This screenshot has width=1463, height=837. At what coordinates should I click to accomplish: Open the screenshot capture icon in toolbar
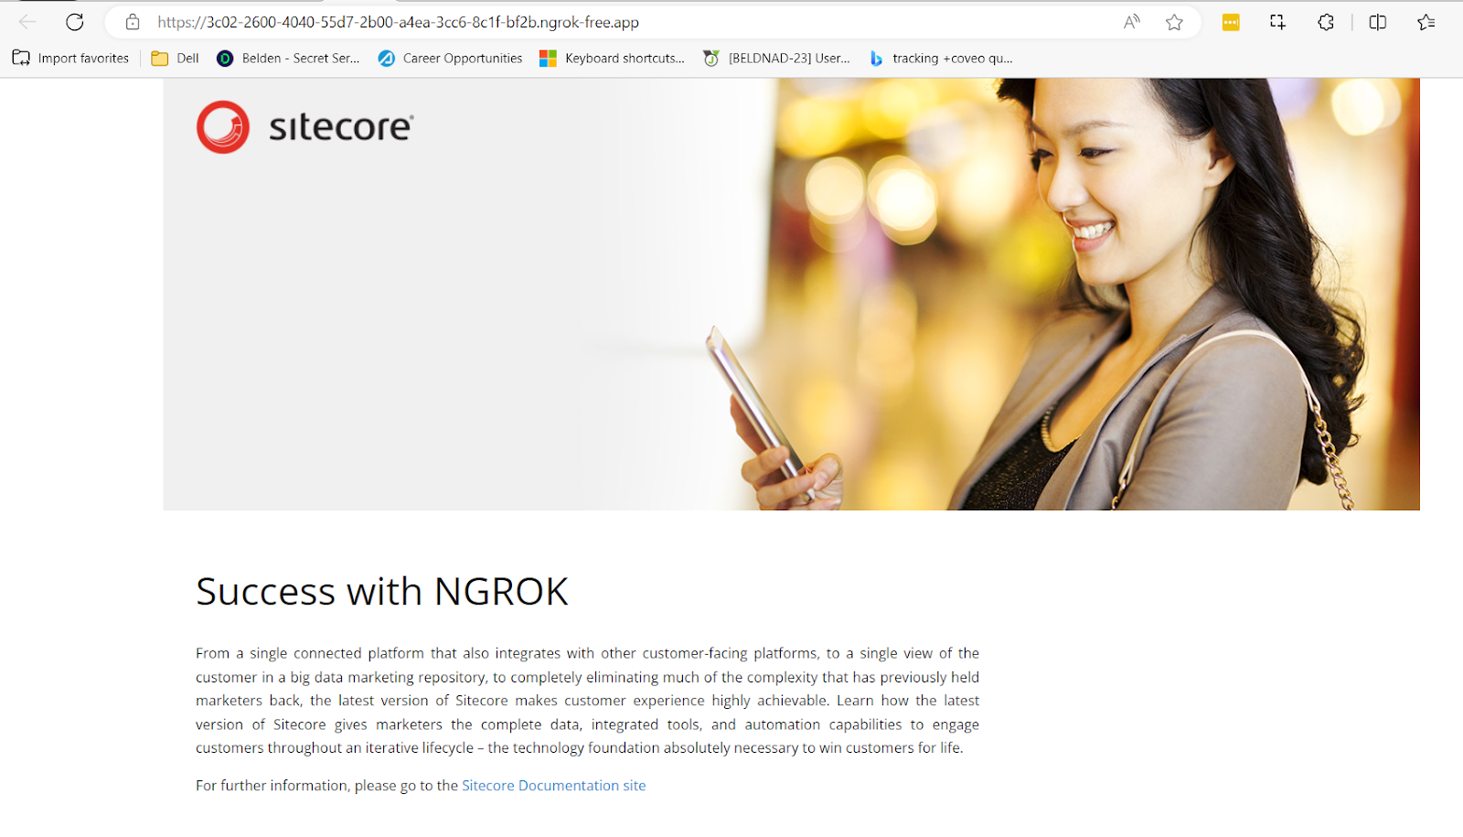click(x=1278, y=22)
